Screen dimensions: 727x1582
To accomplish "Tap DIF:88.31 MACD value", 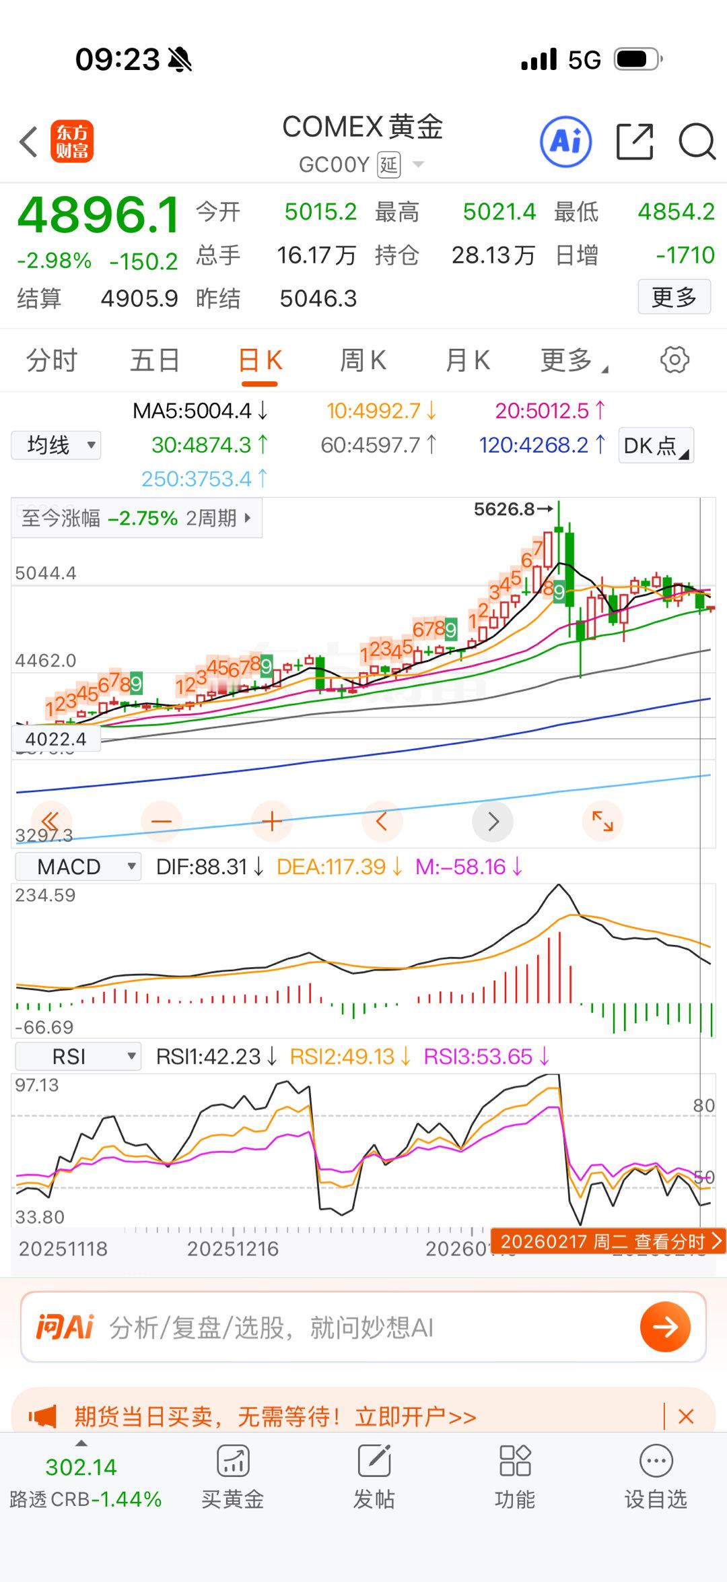I will coord(209,866).
